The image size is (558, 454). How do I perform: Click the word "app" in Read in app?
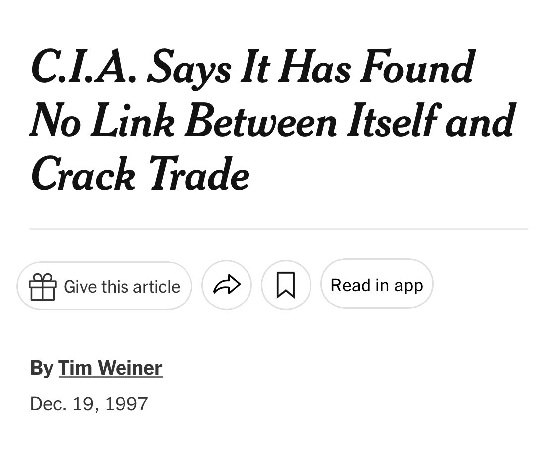tap(409, 286)
